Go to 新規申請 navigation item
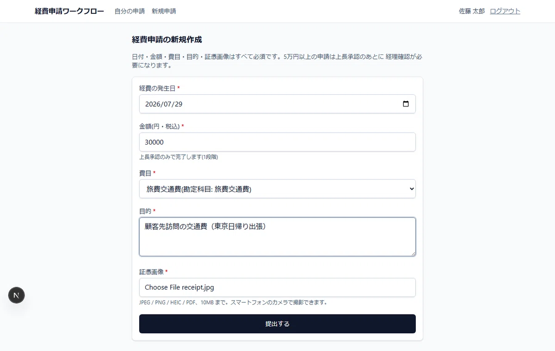Viewport: 555px width, 351px height. (x=164, y=11)
